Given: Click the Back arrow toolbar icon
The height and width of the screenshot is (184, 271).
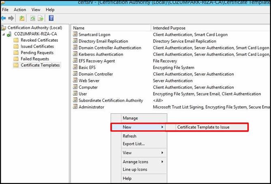Looking at the screenshot, I should (x=4, y=18).
